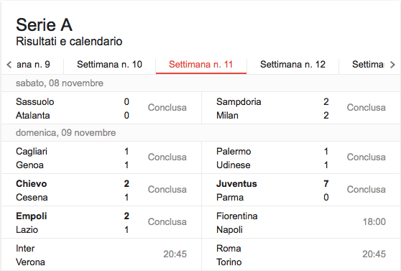Select the Settimana n. 11 tab
Viewport: 401px width, 271px height.
pos(201,65)
